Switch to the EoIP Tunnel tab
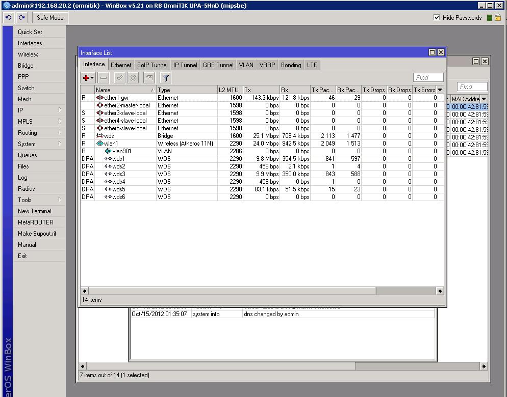This screenshot has width=507, height=397. [152, 65]
